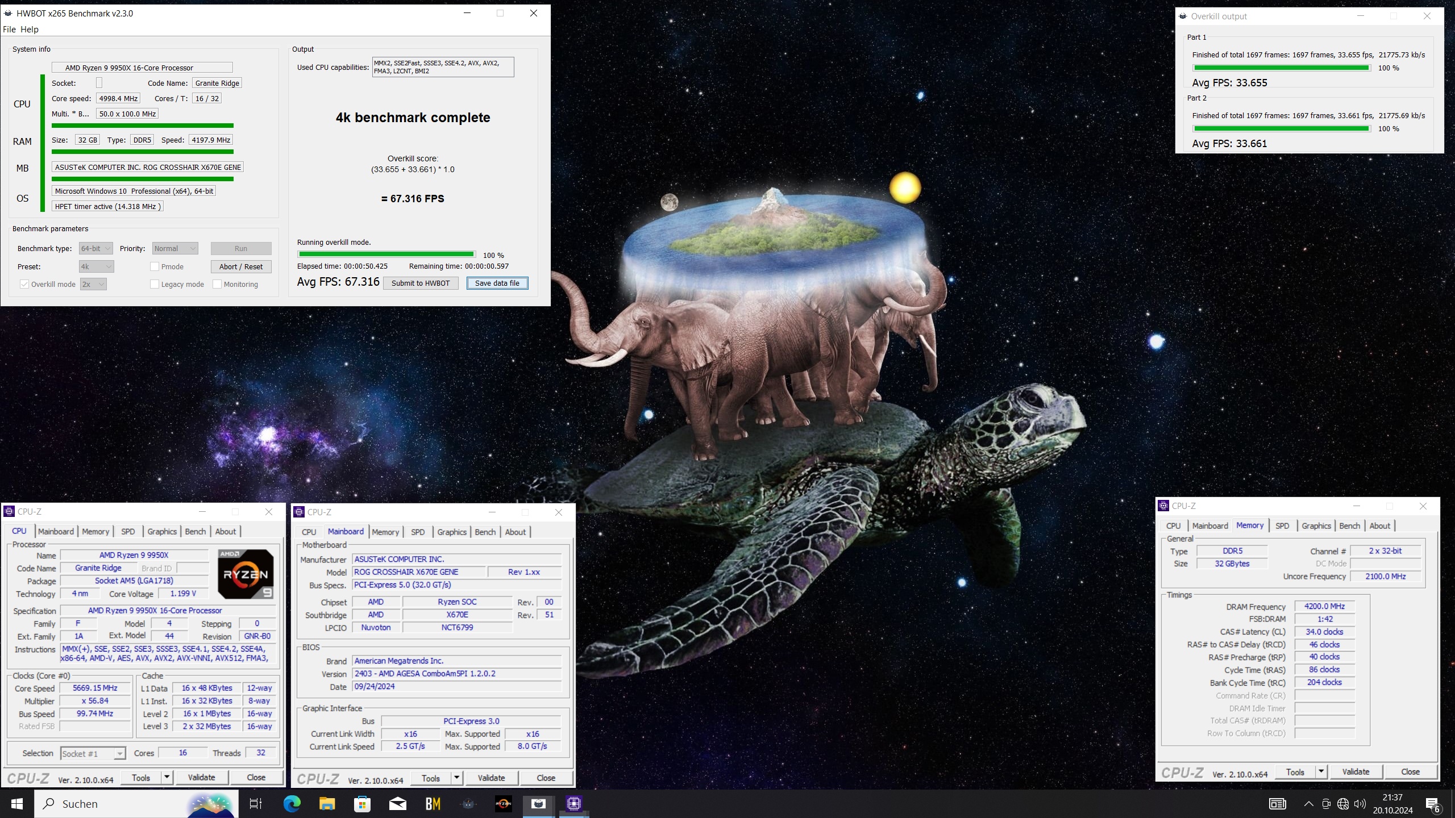The width and height of the screenshot is (1455, 818).
Task: Click Validate in CPU-Z CPU window
Action: 201,777
